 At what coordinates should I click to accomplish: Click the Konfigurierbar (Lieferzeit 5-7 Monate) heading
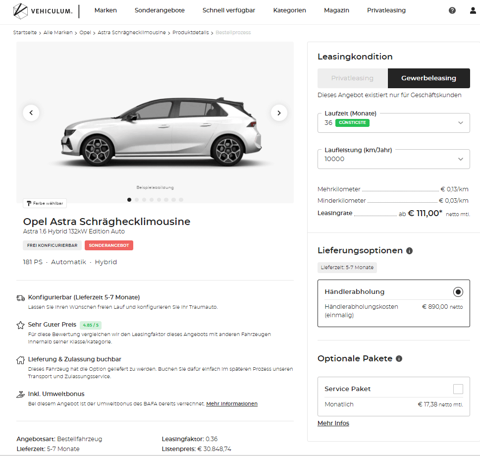[84, 297]
